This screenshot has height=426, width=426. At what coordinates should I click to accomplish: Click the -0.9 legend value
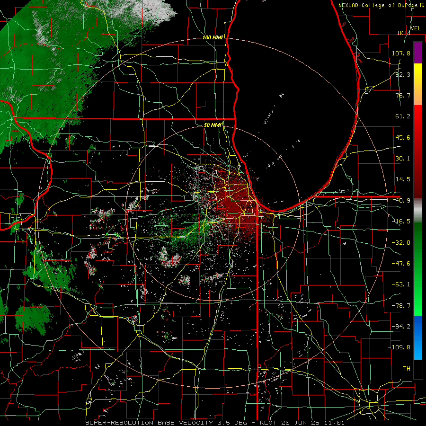pyautogui.click(x=403, y=201)
